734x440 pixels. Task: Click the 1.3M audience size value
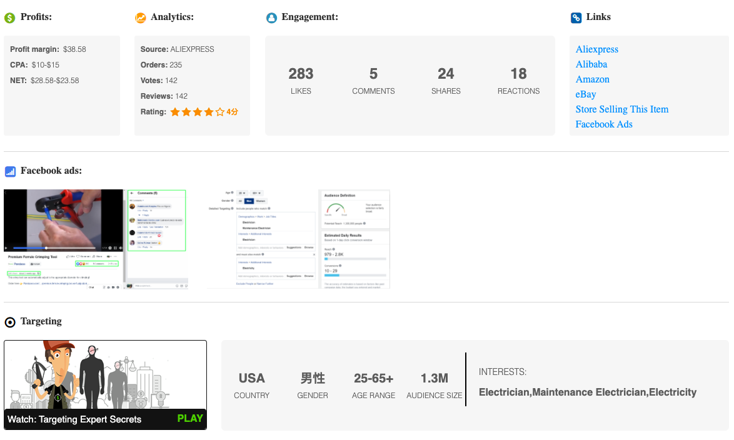[x=434, y=379]
